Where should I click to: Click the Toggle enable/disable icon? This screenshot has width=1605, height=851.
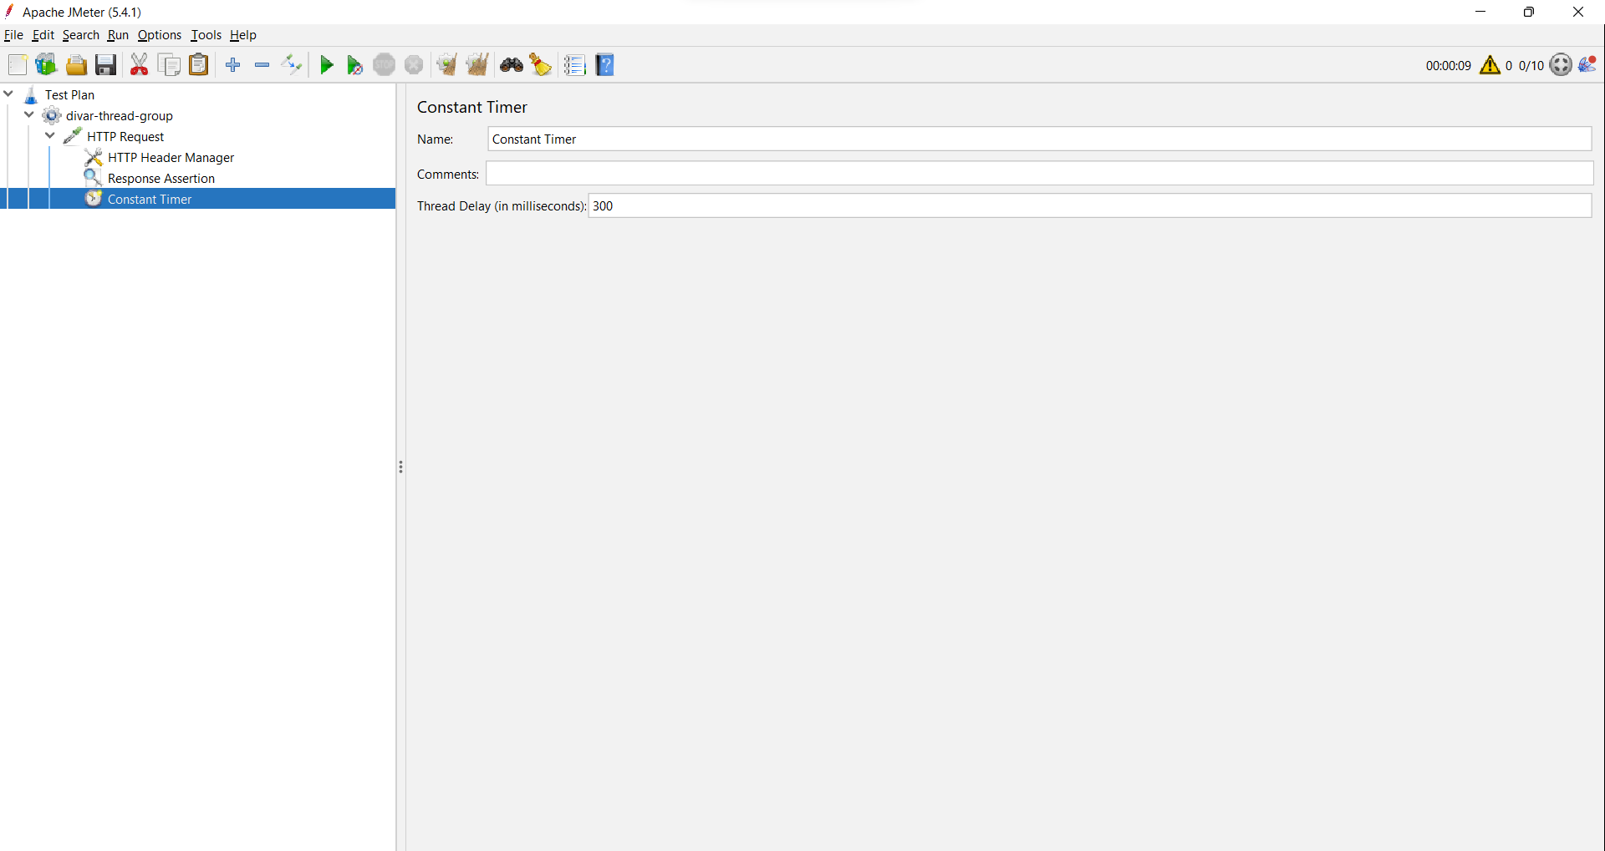point(292,65)
